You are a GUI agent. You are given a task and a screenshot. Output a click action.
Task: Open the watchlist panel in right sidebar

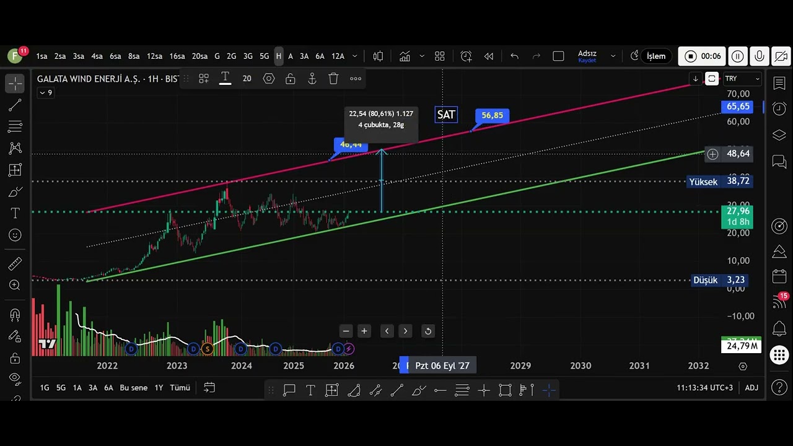tap(779, 83)
